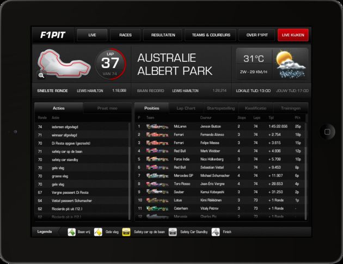Viewport: 343px width, 264px height.
Task: Click the 31°C temperature reading
Action: [254, 59]
